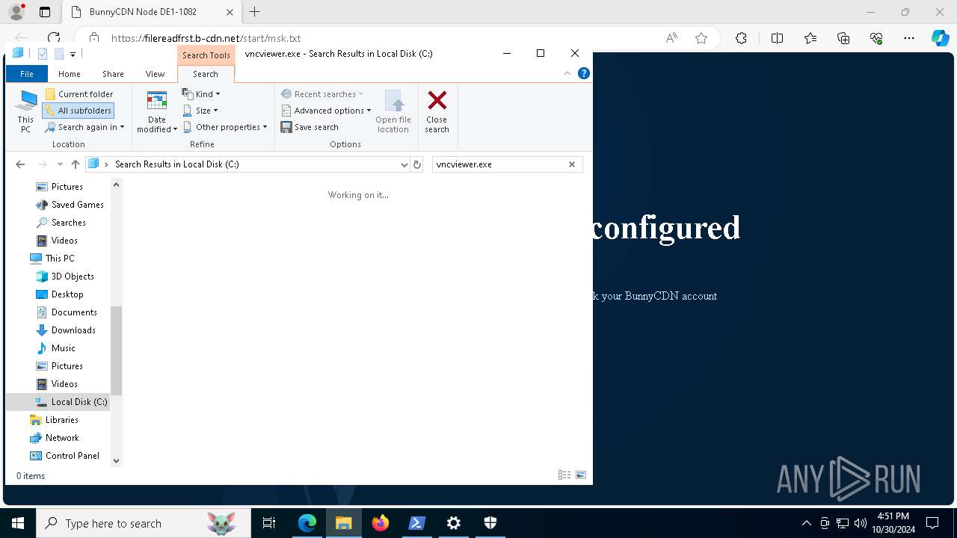Go back in Explorer navigation
The image size is (957, 538).
tap(20, 164)
